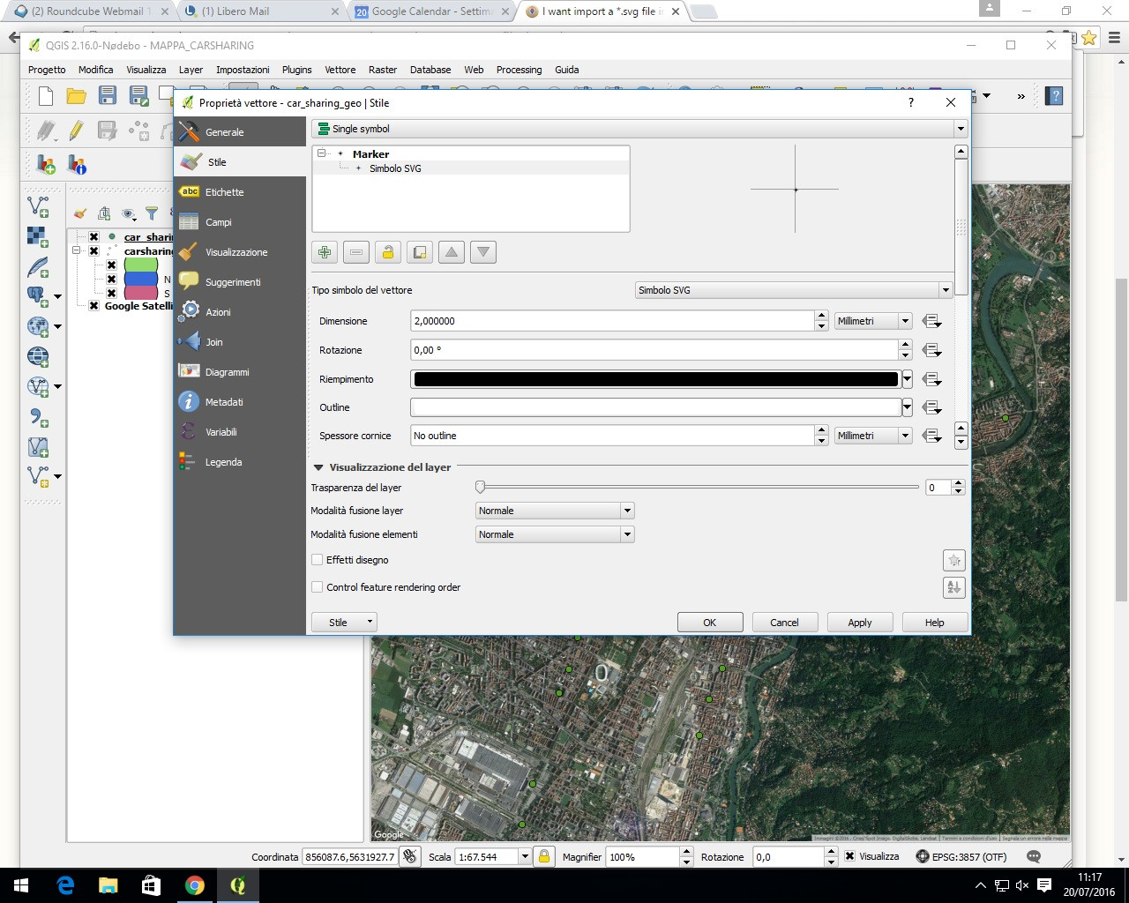Click the help question mark in QGIS toolbar
The width and height of the screenshot is (1129, 903).
click(x=1054, y=96)
